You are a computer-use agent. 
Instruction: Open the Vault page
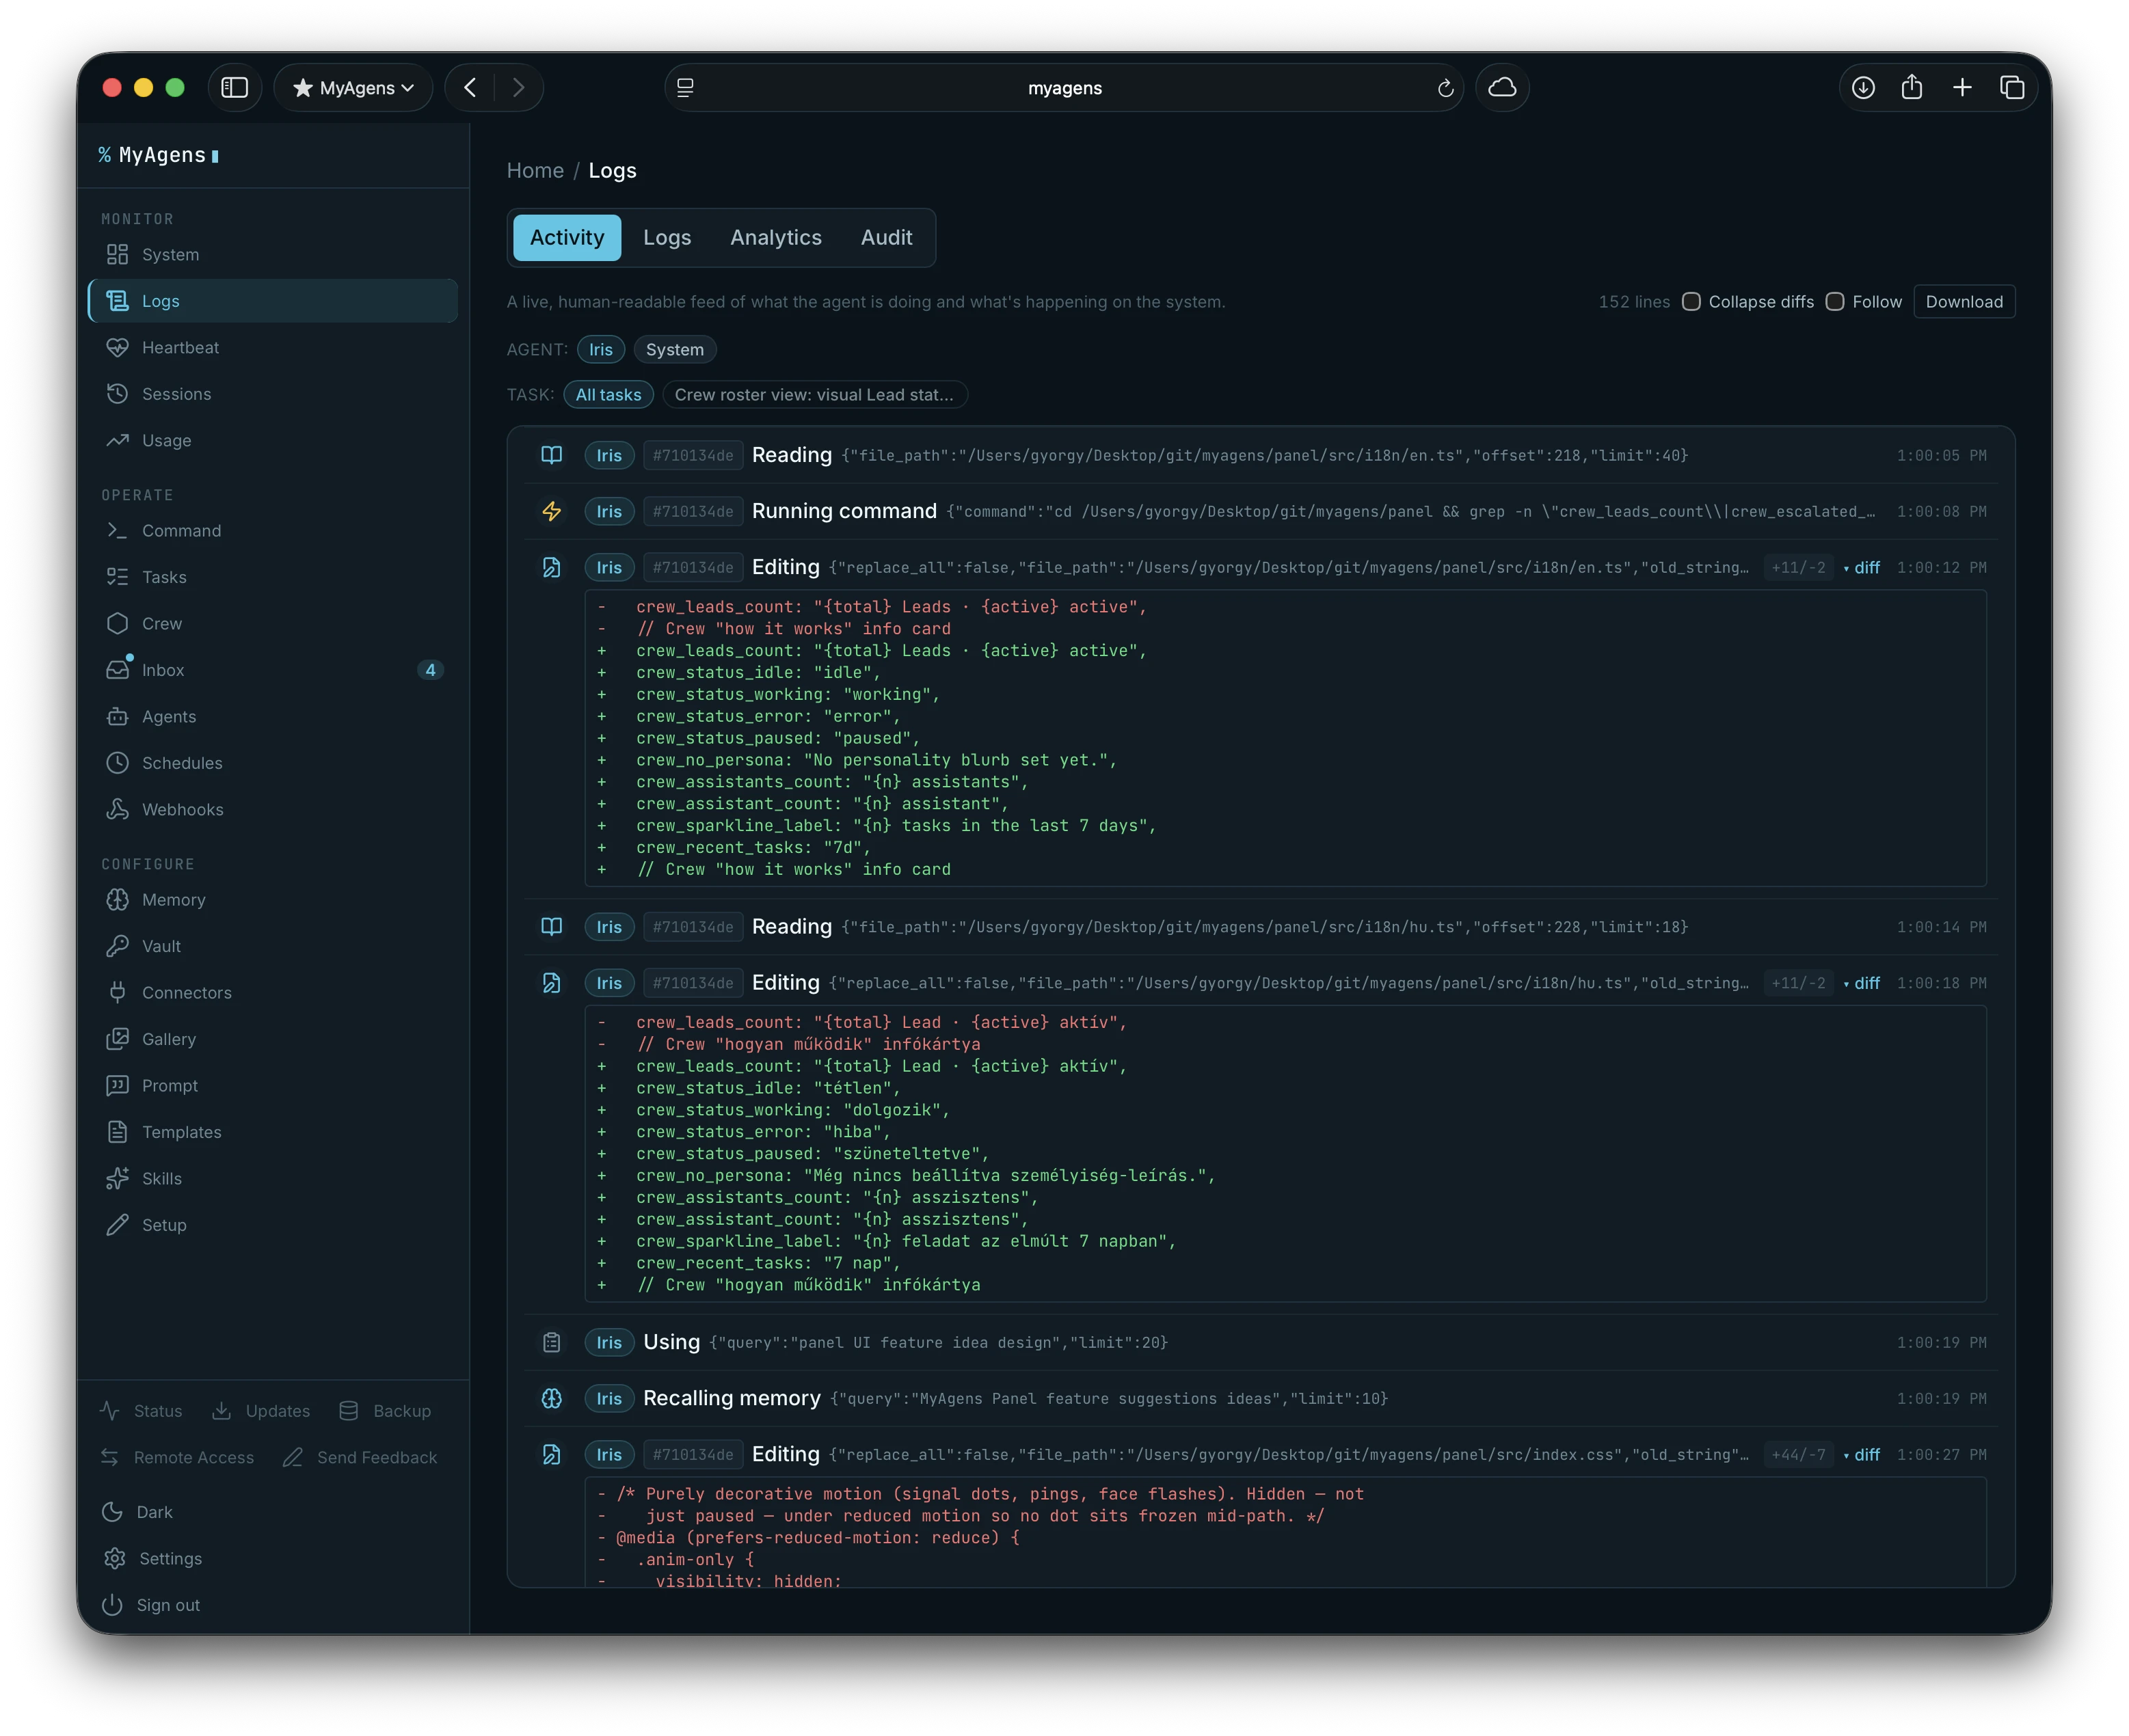pos(272,946)
